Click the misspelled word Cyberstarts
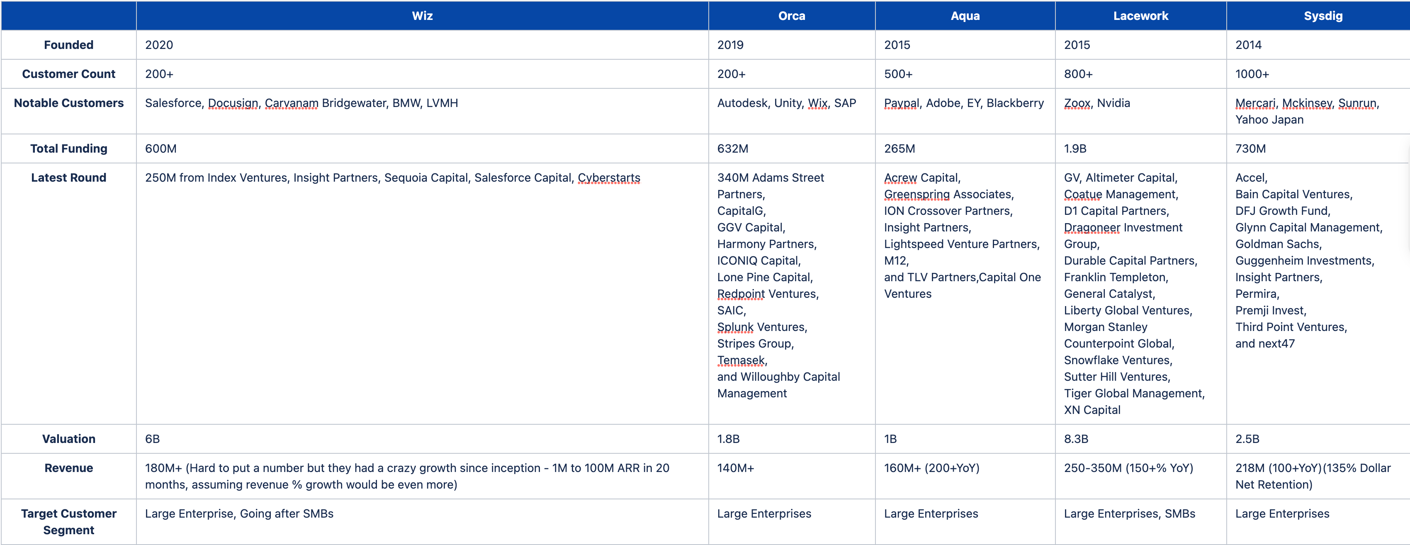 click(609, 178)
